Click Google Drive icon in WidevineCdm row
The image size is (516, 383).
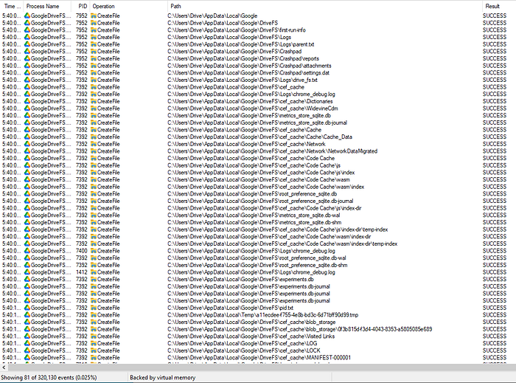click(27, 108)
